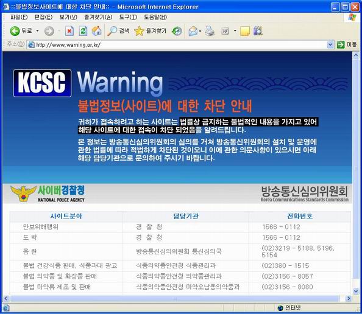Click vertical scrollbar up arrow

356,55
